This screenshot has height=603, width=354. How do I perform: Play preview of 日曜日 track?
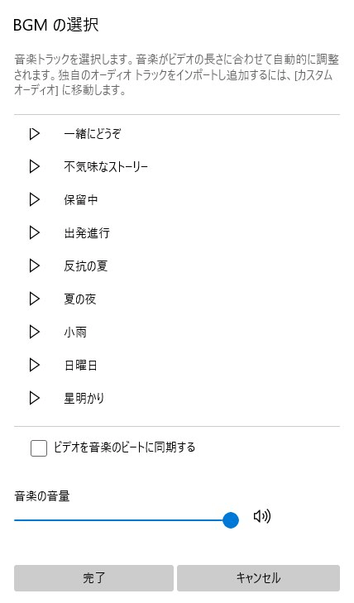pos(35,365)
